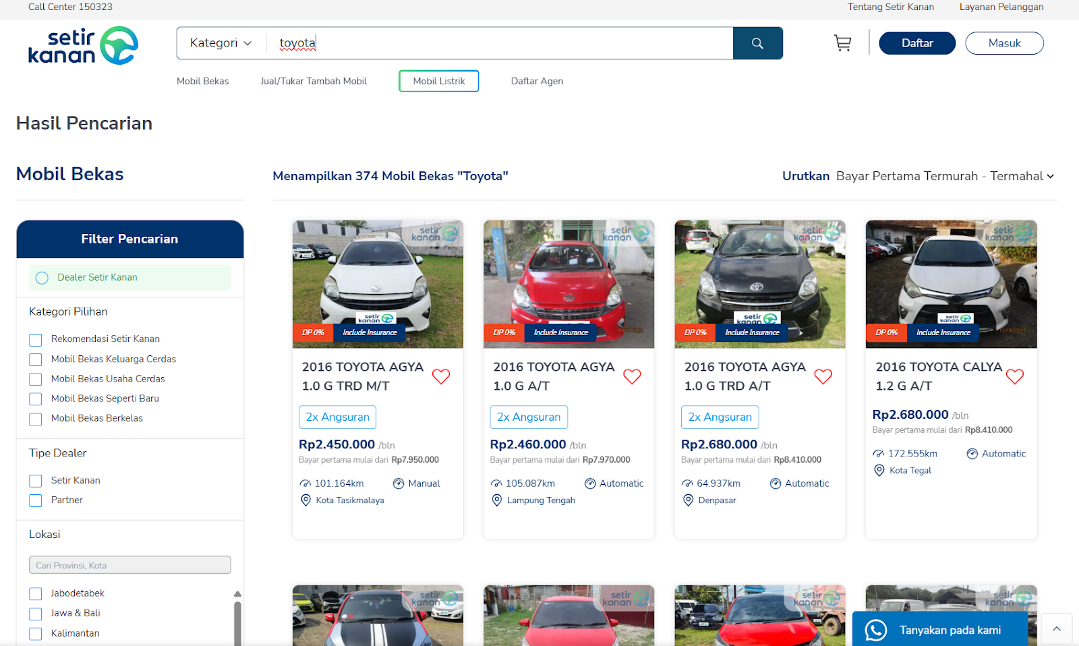Click the search field containing toyota
Viewport: 1079px width, 646px height.
pos(500,43)
